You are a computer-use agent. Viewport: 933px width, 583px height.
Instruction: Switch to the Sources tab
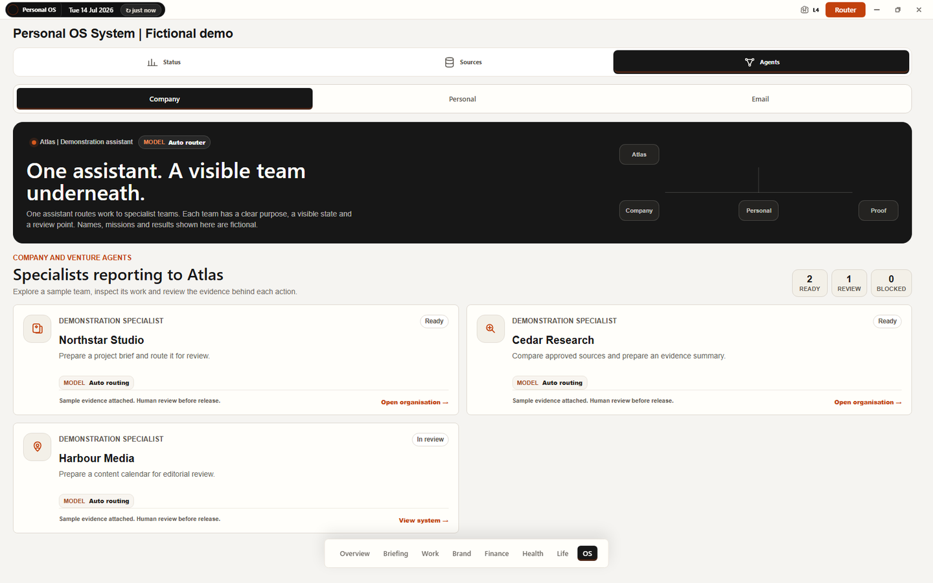463,62
